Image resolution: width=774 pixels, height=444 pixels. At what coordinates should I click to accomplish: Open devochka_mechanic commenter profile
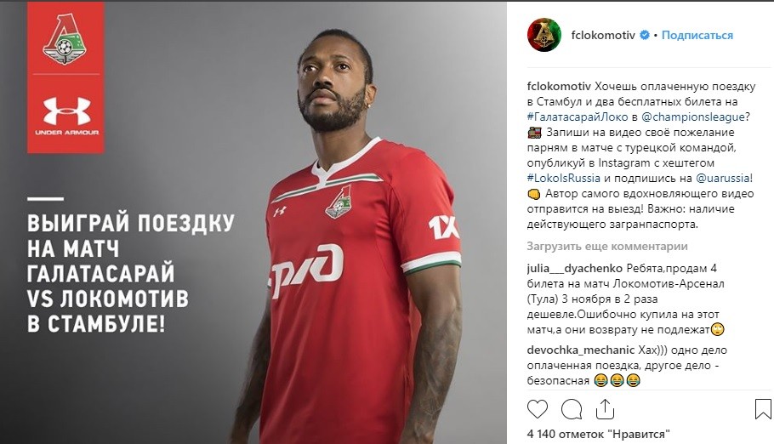pyautogui.click(x=580, y=350)
